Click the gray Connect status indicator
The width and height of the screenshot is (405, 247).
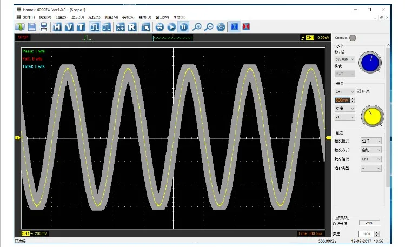353,38
